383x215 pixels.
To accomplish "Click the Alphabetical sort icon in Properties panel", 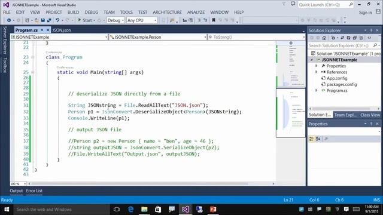I will click(318, 139).
